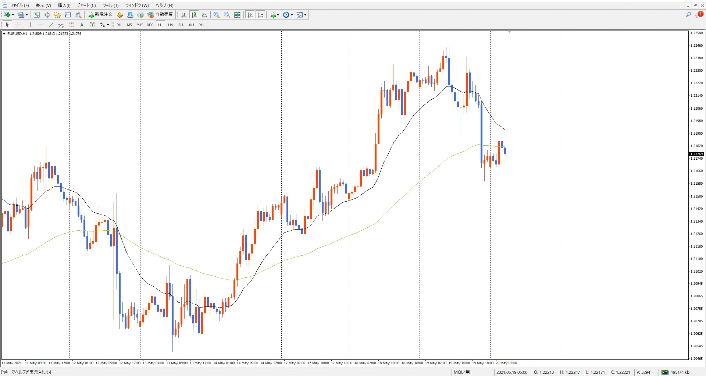
Task: Click the 新規注文 new order button
Action: click(x=100, y=15)
